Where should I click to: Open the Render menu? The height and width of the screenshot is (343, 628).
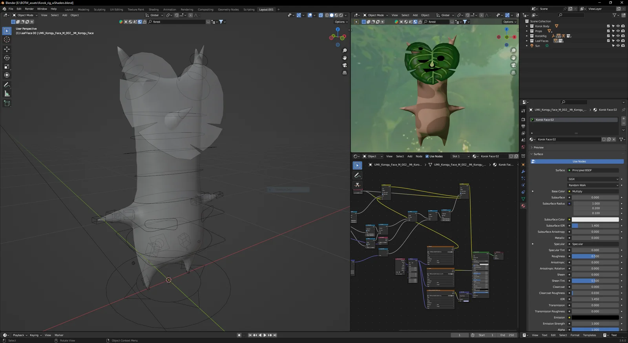tap(29, 9)
